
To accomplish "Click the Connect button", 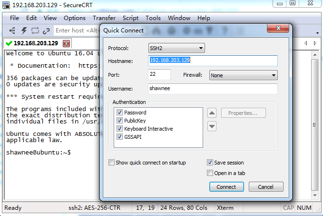I will pos(226,187).
